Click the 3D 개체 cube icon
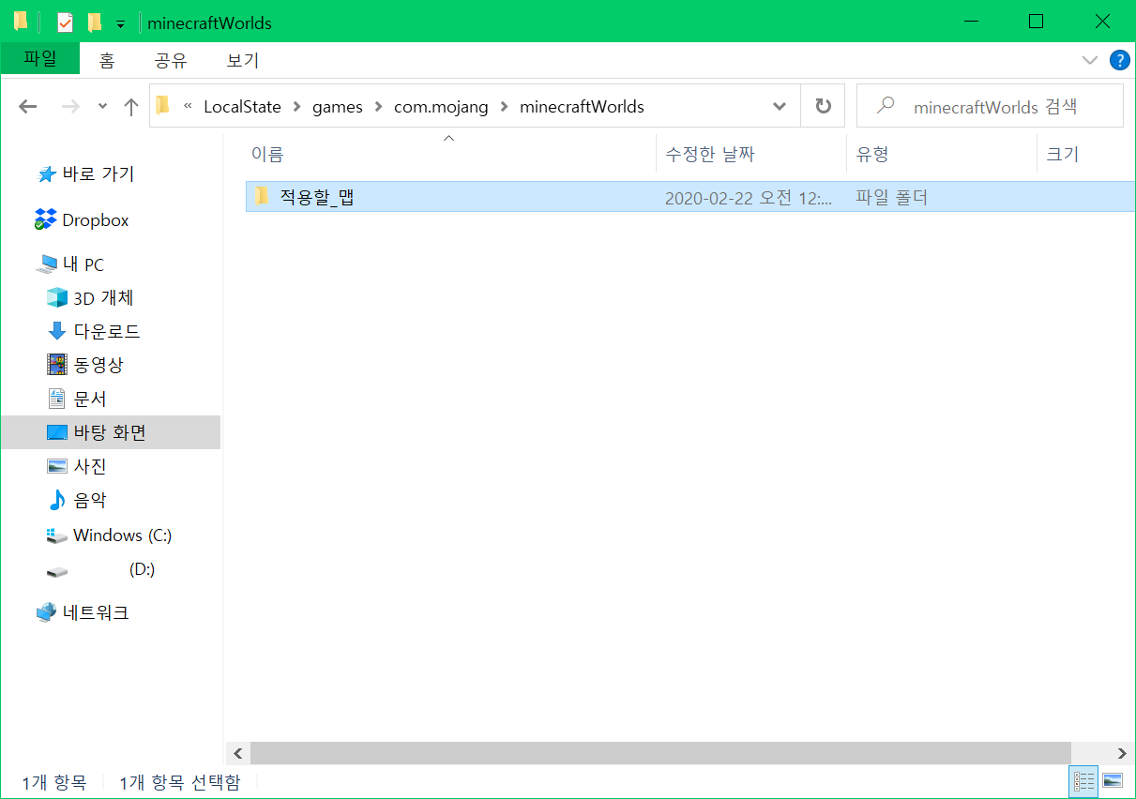 57,298
